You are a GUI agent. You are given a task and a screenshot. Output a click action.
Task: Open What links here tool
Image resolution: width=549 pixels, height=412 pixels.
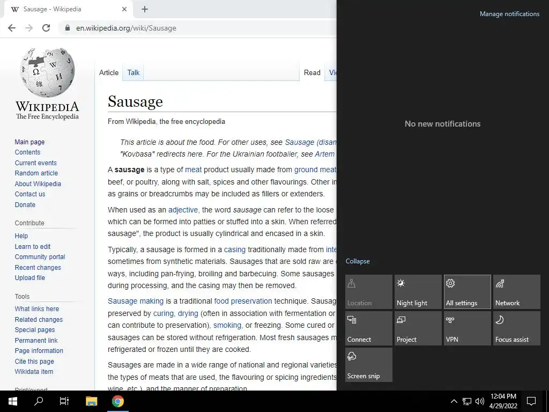click(37, 308)
